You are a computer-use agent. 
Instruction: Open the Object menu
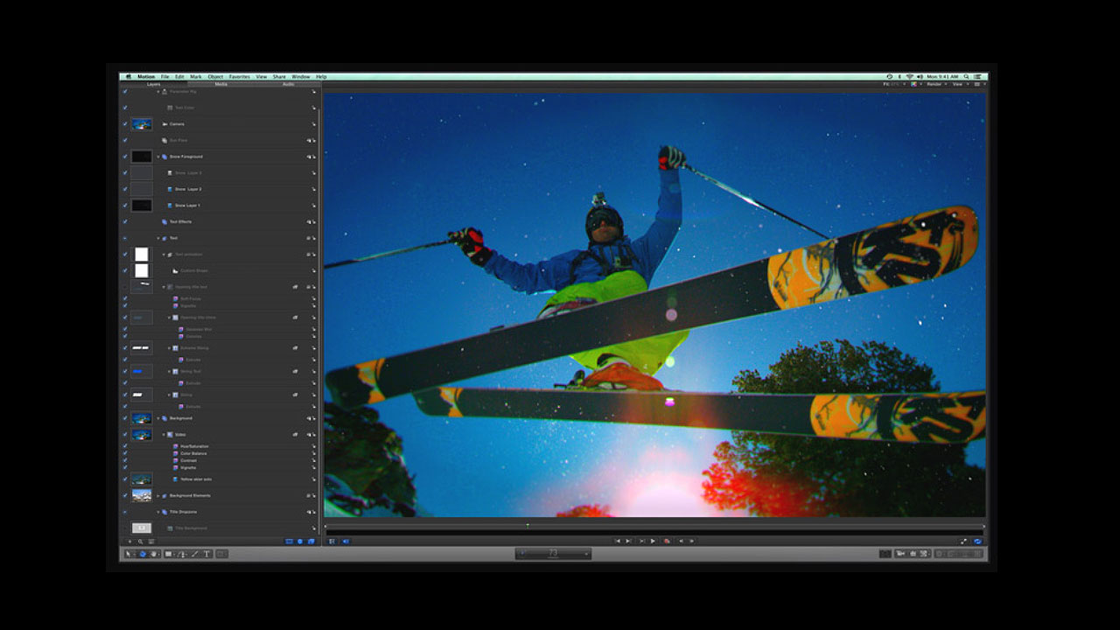[x=215, y=77]
